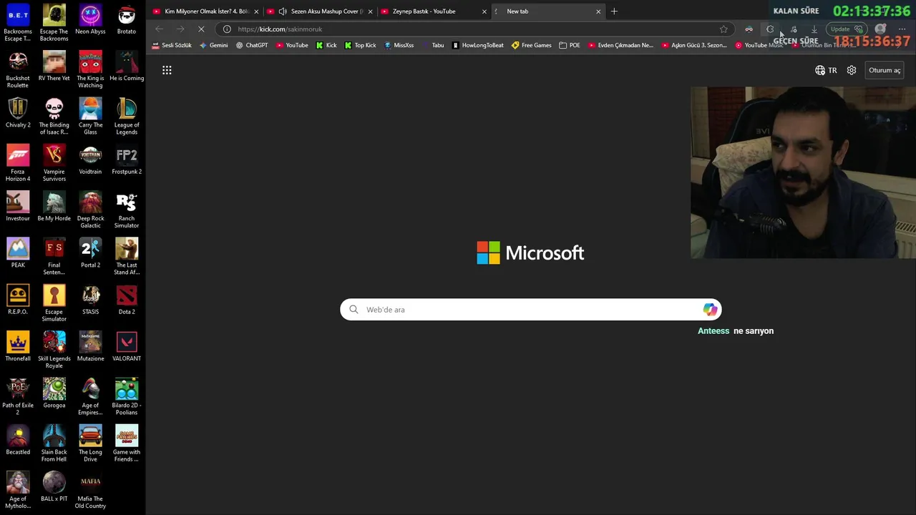This screenshot has width=916, height=515.
Task: Switch to Zeynep Bastık YouTube tab
Action: (x=434, y=11)
